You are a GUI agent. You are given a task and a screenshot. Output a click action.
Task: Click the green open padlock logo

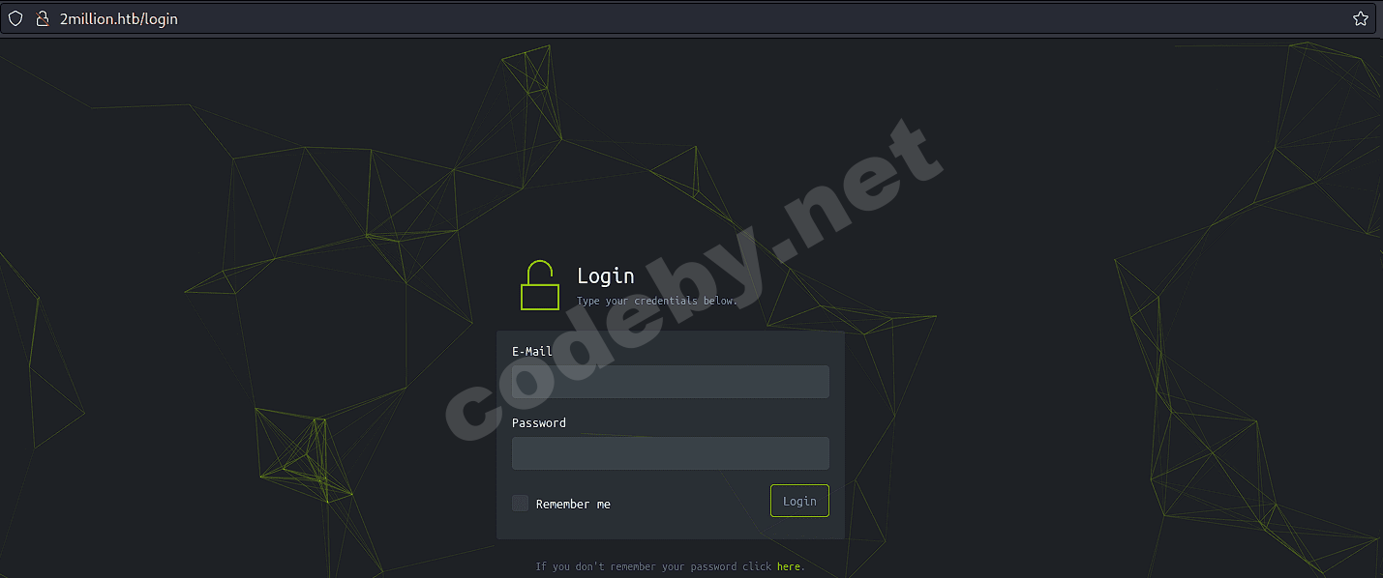coord(540,285)
